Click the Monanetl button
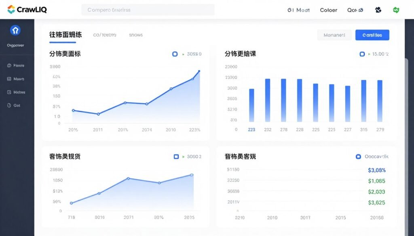 [334, 35]
